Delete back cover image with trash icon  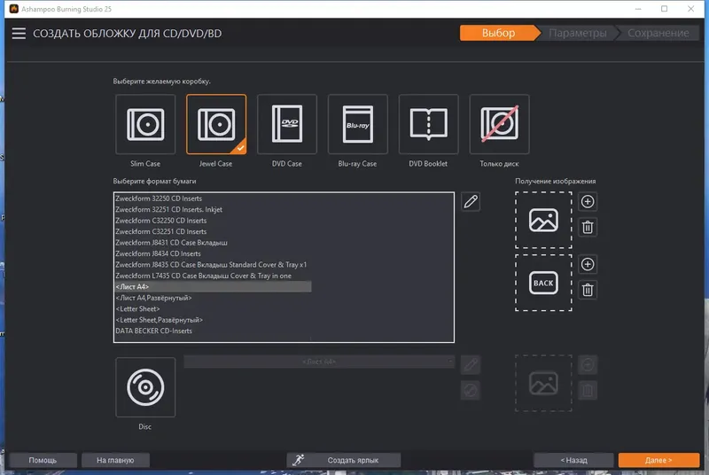click(x=588, y=290)
